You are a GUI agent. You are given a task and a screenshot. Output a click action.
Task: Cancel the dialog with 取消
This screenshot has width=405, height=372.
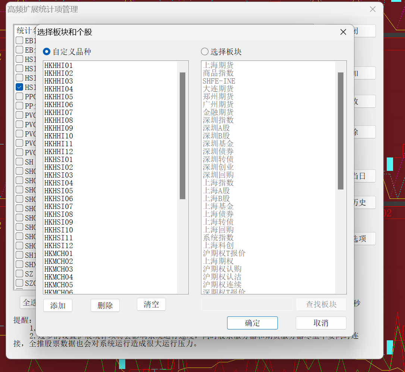click(321, 323)
